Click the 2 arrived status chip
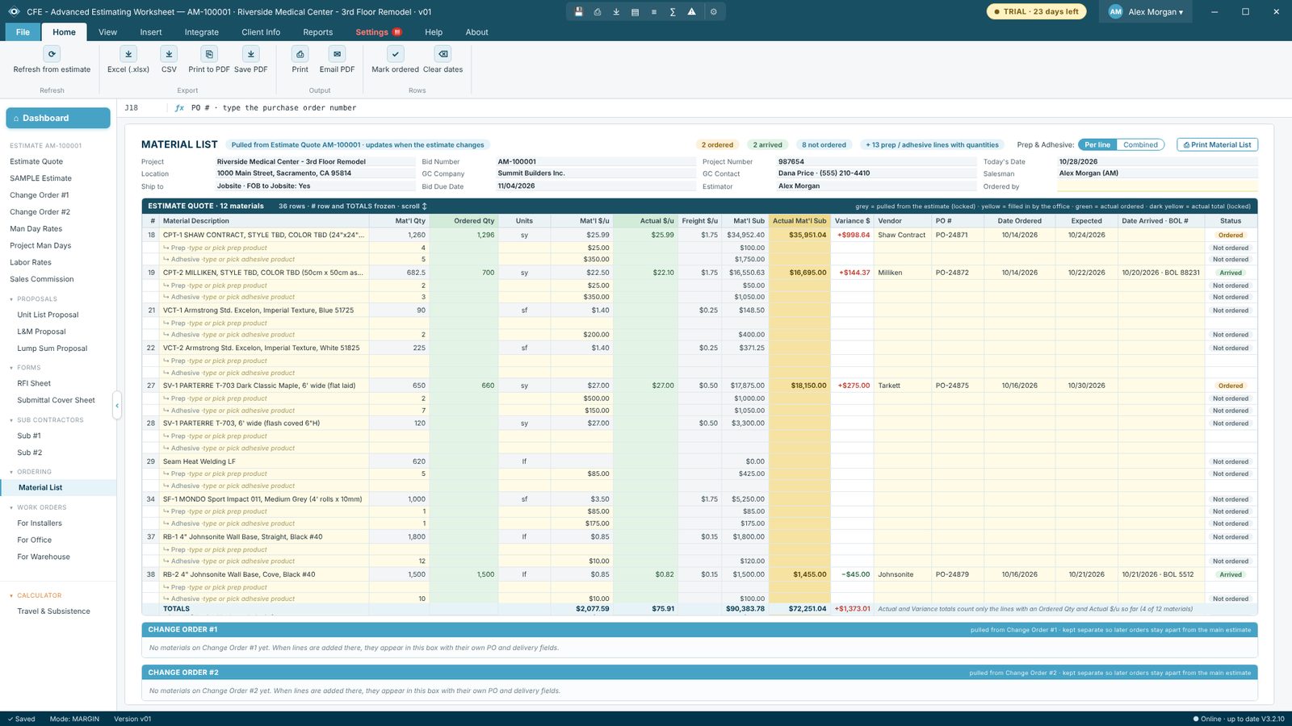Viewport: 1292px width, 726px height. (767, 145)
